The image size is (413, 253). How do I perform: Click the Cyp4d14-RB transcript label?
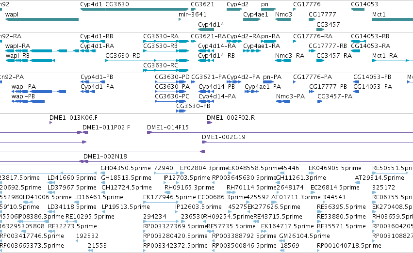pos(216,56)
